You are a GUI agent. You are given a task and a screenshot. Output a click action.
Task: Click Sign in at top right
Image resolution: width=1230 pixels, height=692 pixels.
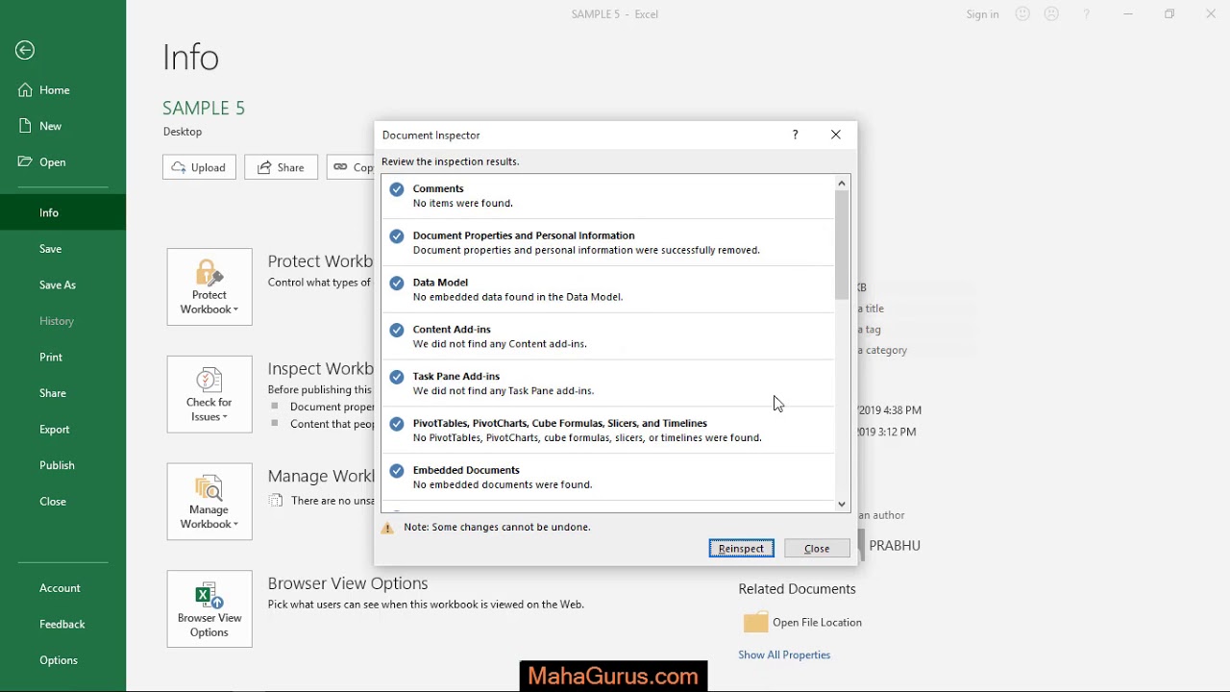click(982, 14)
